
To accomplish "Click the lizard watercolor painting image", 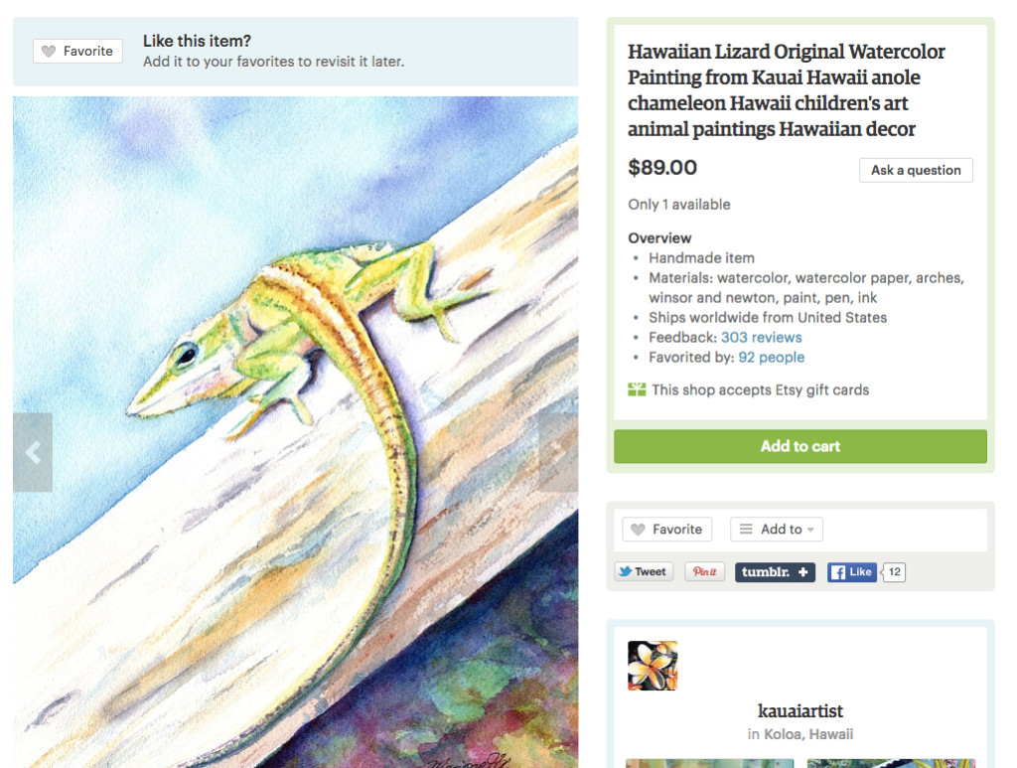I will click(295, 432).
